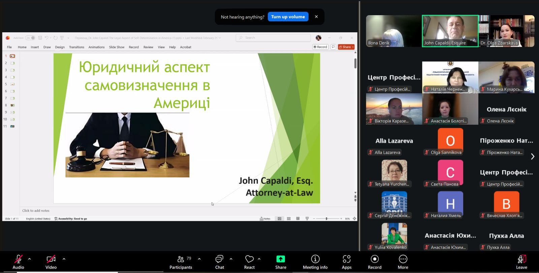Switch to Reading View

298,219
